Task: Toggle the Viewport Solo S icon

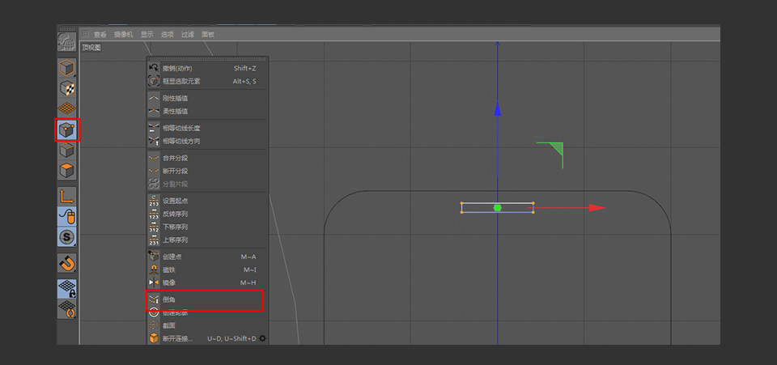Action: pos(67,237)
